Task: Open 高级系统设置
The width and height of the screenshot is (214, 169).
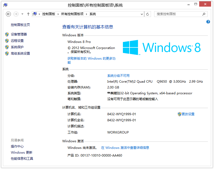Action: coord(20,54)
